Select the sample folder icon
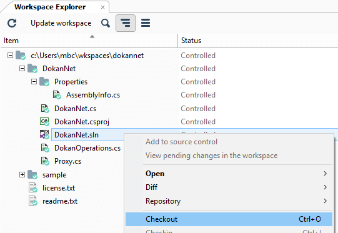The width and height of the screenshot is (338, 233). pos(32,174)
